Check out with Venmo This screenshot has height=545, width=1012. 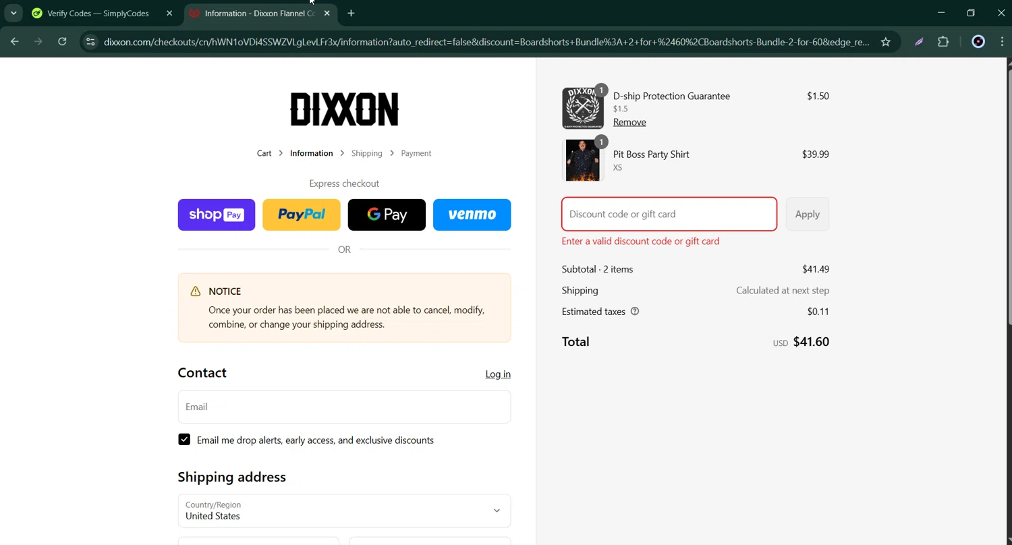[472, 214]
